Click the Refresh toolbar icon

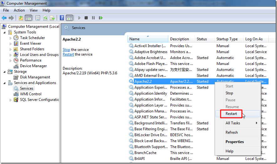tap(45, 18)
